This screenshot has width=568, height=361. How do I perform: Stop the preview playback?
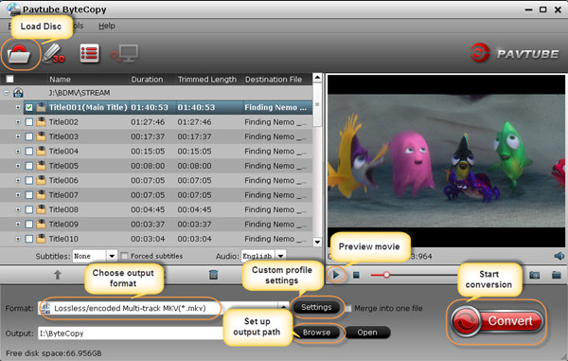tap(357, 276)
